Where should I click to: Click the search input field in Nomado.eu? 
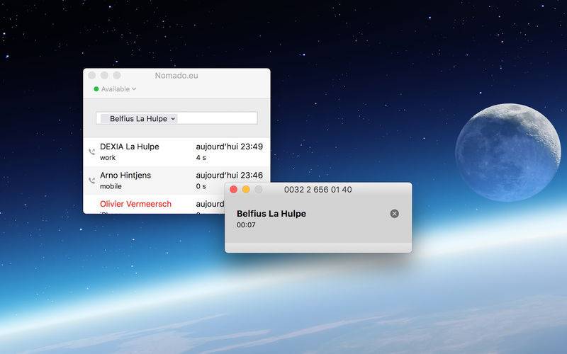(x=176, y=118)
